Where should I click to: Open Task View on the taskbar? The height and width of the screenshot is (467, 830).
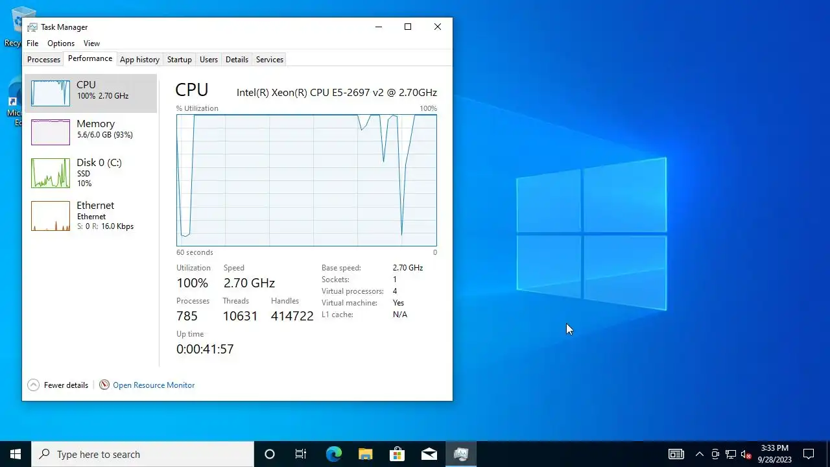click(x=301, y=454)
